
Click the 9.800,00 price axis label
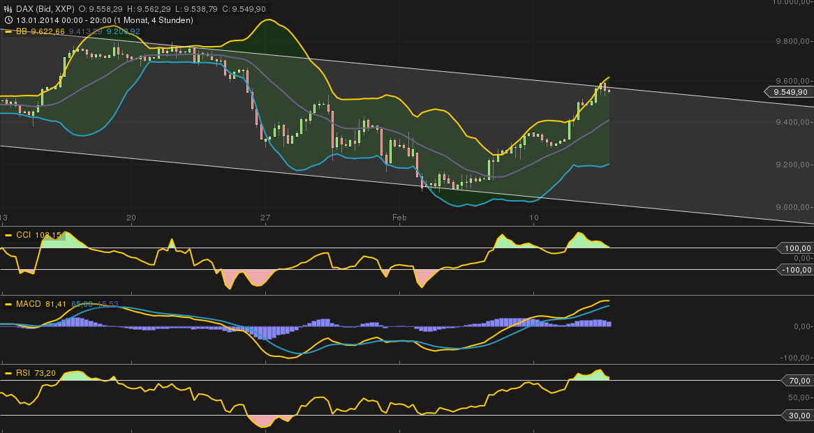tap(793, 41)
